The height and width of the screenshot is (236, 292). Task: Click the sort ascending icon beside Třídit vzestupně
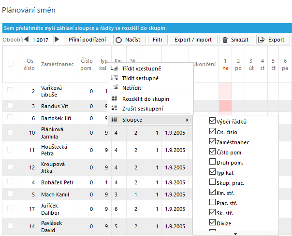114,68
